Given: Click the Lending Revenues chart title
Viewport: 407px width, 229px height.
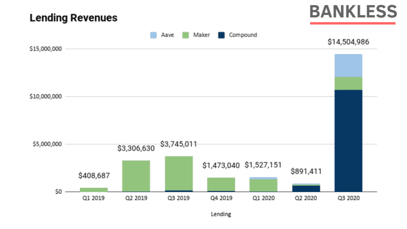Looking at the screenshot, I should click(x=73, y=18).
